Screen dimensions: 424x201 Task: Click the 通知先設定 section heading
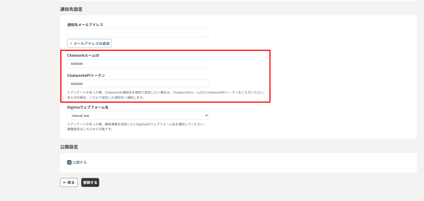[x=71, y=9]
